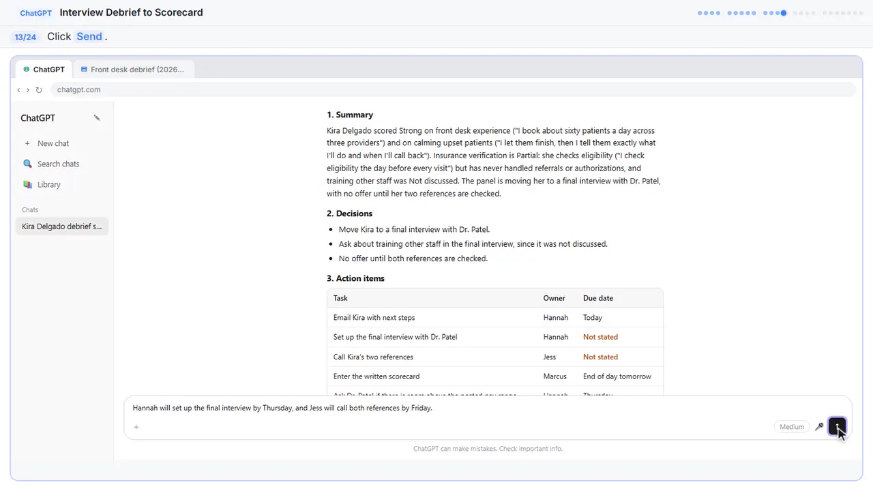Start a New chat from the sidebar
Screen dimensions: 873x491
[x=53, y=143]
